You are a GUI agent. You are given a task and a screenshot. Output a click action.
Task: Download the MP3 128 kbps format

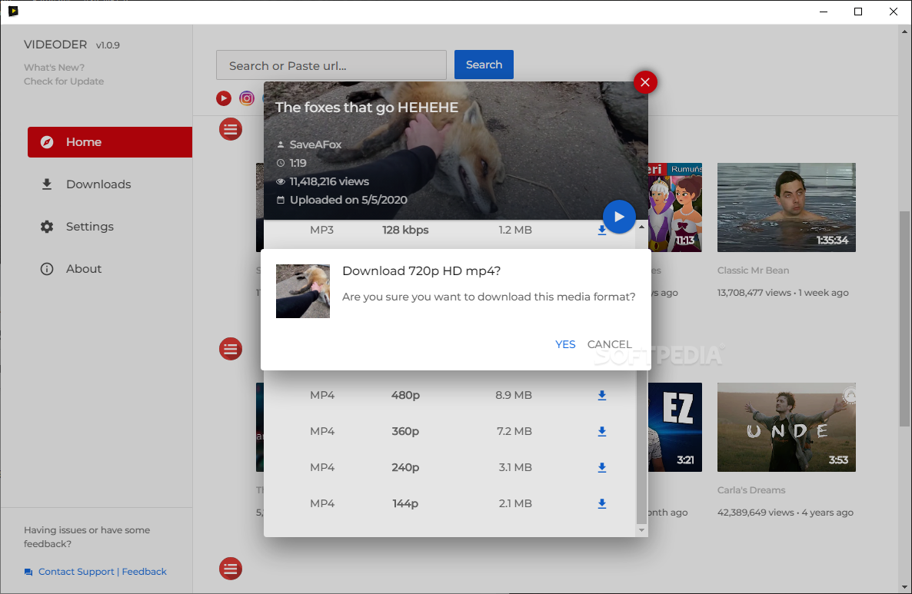click(602, 231)
